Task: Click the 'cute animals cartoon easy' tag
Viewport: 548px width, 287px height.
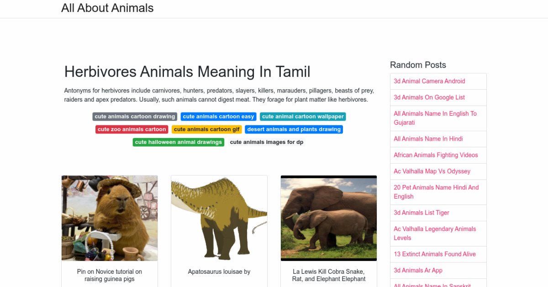Action: (218, 117)
